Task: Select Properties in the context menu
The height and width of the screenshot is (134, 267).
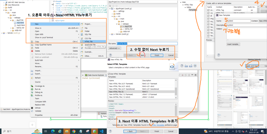Action: tap(55, 115)
